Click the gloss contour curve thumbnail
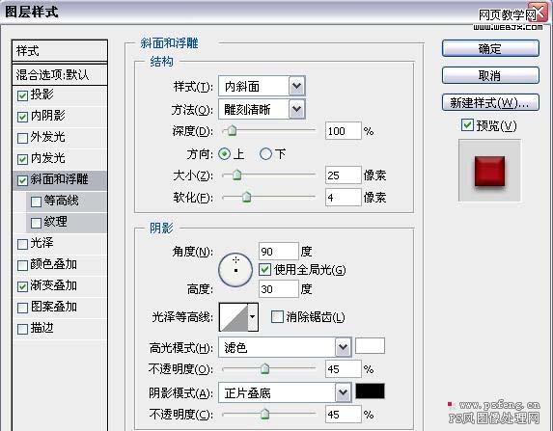This screenshot has width=553, height=431. (234, 317)
